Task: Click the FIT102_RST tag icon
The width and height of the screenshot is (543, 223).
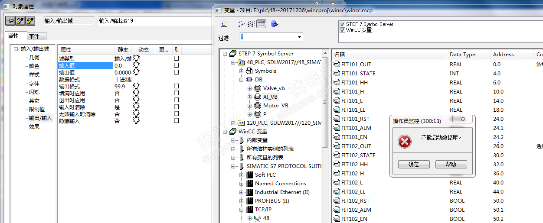Action: pyautogui.click(x=337, y=201)
